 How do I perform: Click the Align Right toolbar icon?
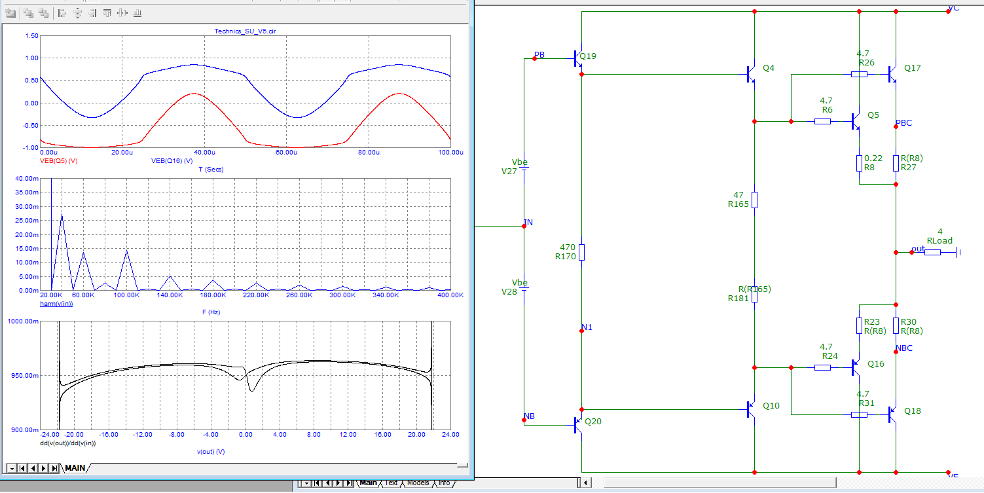92,12
